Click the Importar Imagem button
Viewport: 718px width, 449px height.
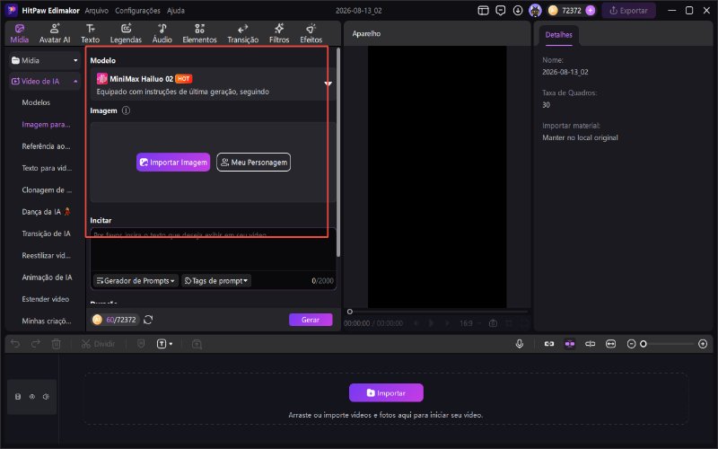coord(173,163)
